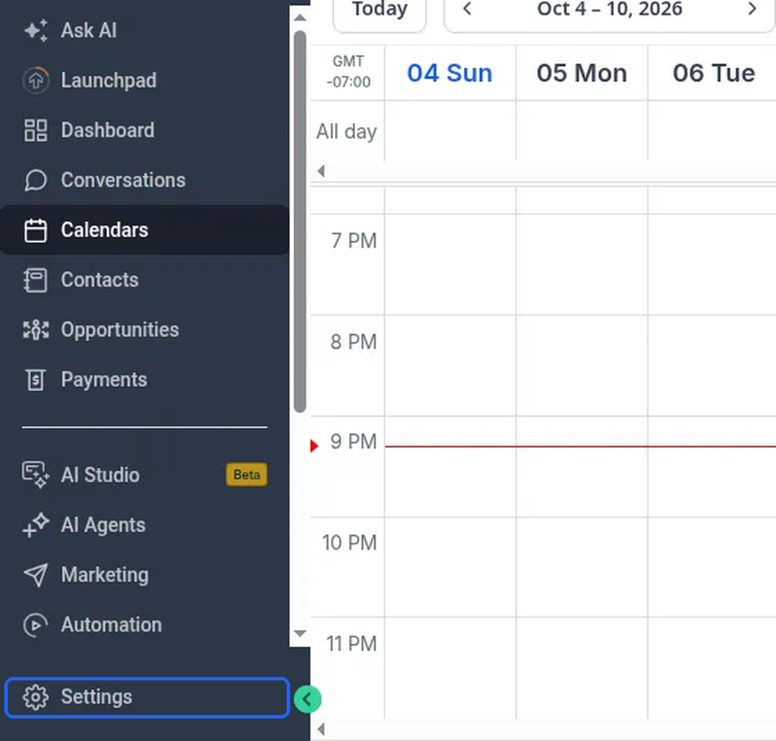The image size is (776, 741).
Task: Click the 9 PM time label
Action: (353, 441)
